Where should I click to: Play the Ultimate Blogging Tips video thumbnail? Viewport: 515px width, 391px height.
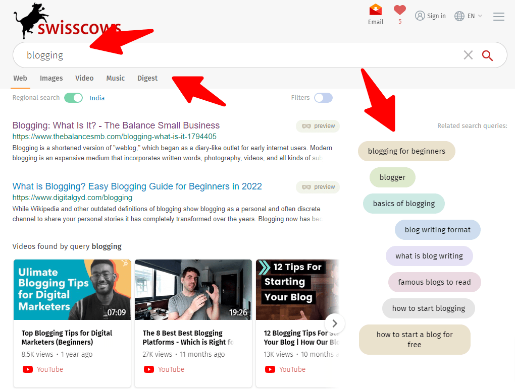[72, 290]
